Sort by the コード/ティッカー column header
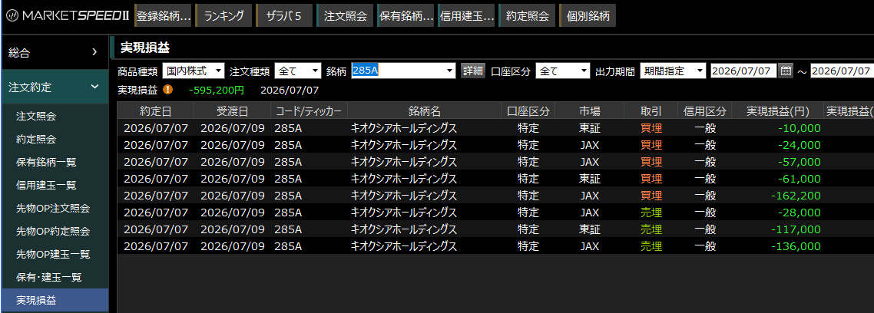 click(x=309, y=110)
